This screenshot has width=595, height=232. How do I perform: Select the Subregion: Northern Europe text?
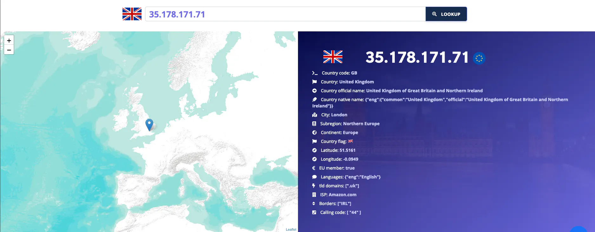click(350, 124)
